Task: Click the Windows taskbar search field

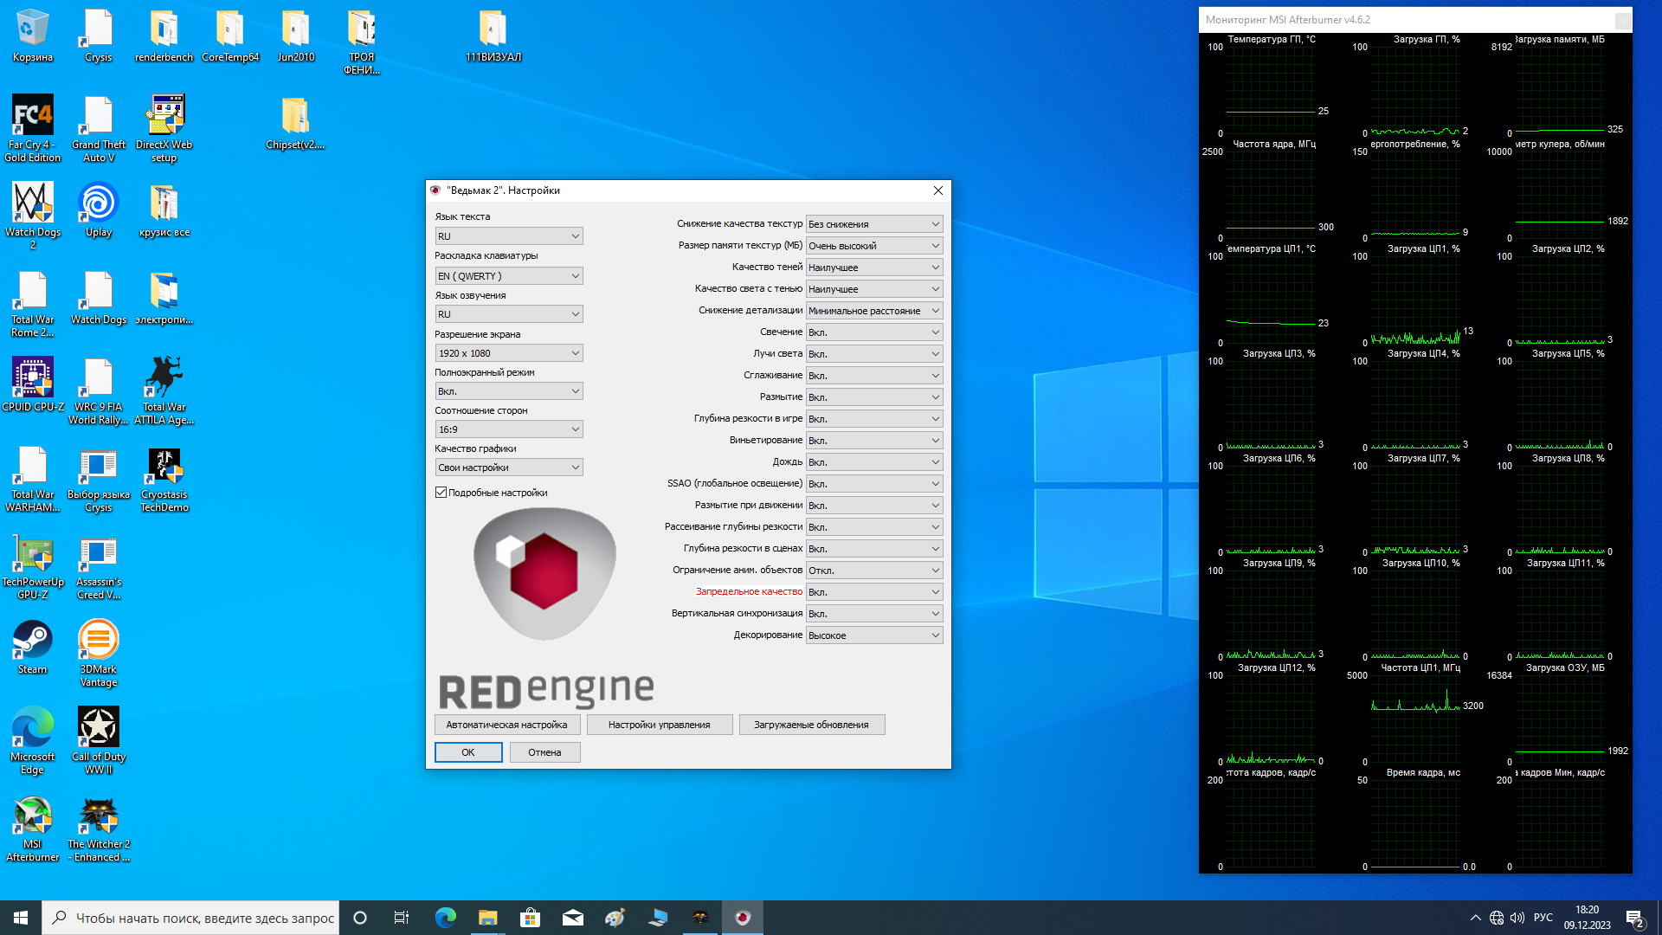Action: (204, 918)
